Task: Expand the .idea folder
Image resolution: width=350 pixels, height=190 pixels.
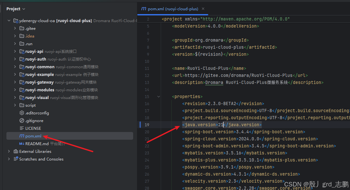Action: (15, 36)
